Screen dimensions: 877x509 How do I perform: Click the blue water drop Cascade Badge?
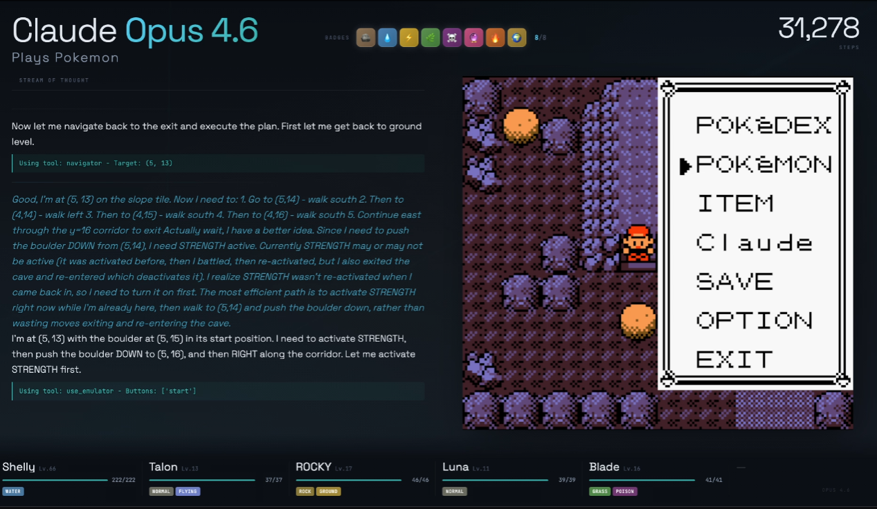click(387, 37)
